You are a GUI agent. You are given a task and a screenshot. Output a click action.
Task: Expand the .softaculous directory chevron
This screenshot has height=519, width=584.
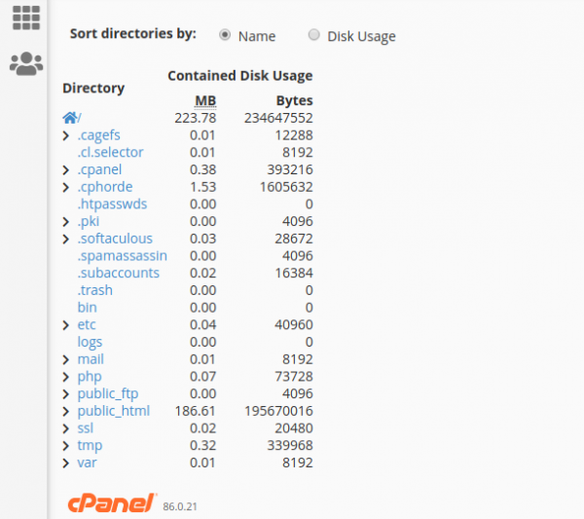66,239
